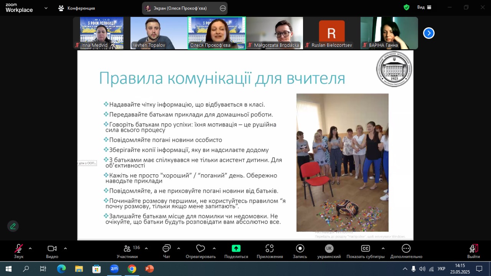Open the Дополнительно more menu
The image size is (491, 276).
(406, 249)
